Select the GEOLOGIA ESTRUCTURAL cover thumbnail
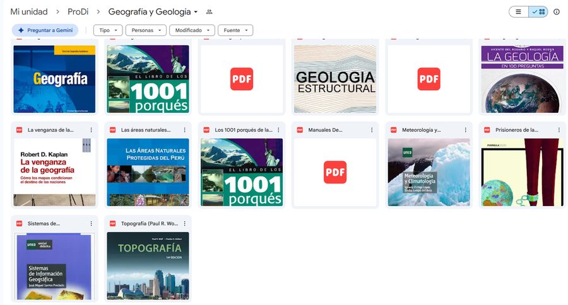This screenshot has width=568, height=305. pyautogui.click(x=335, y=79)
